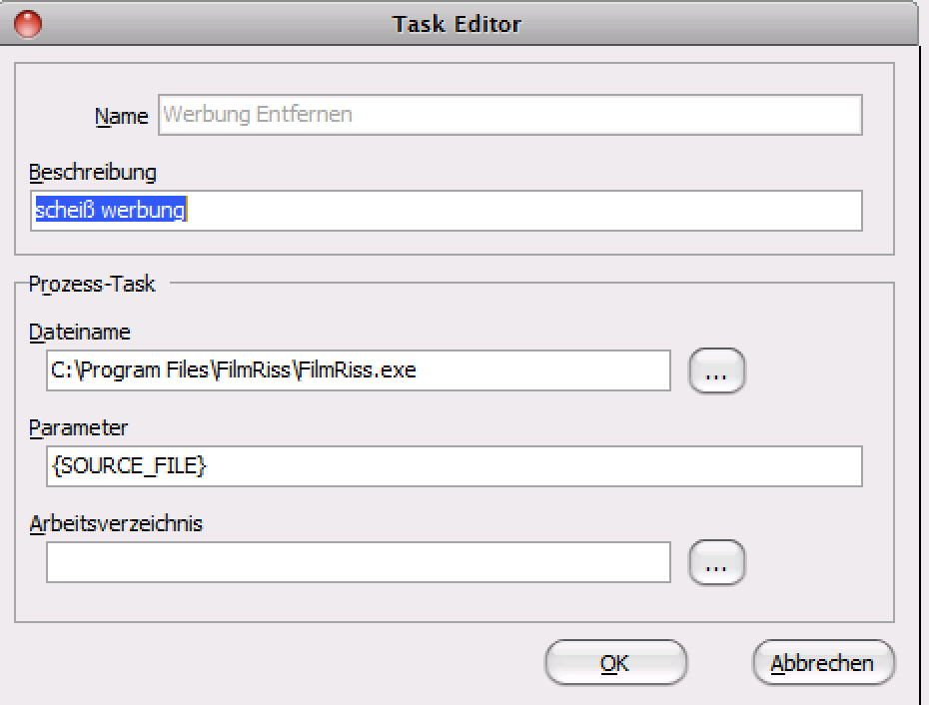Open file browser for Dateiname path

[x=716, y=370]
